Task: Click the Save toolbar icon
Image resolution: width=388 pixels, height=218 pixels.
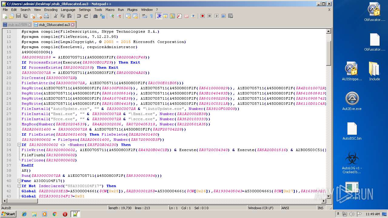Action: pyautogui.click(x=18, y=16)
